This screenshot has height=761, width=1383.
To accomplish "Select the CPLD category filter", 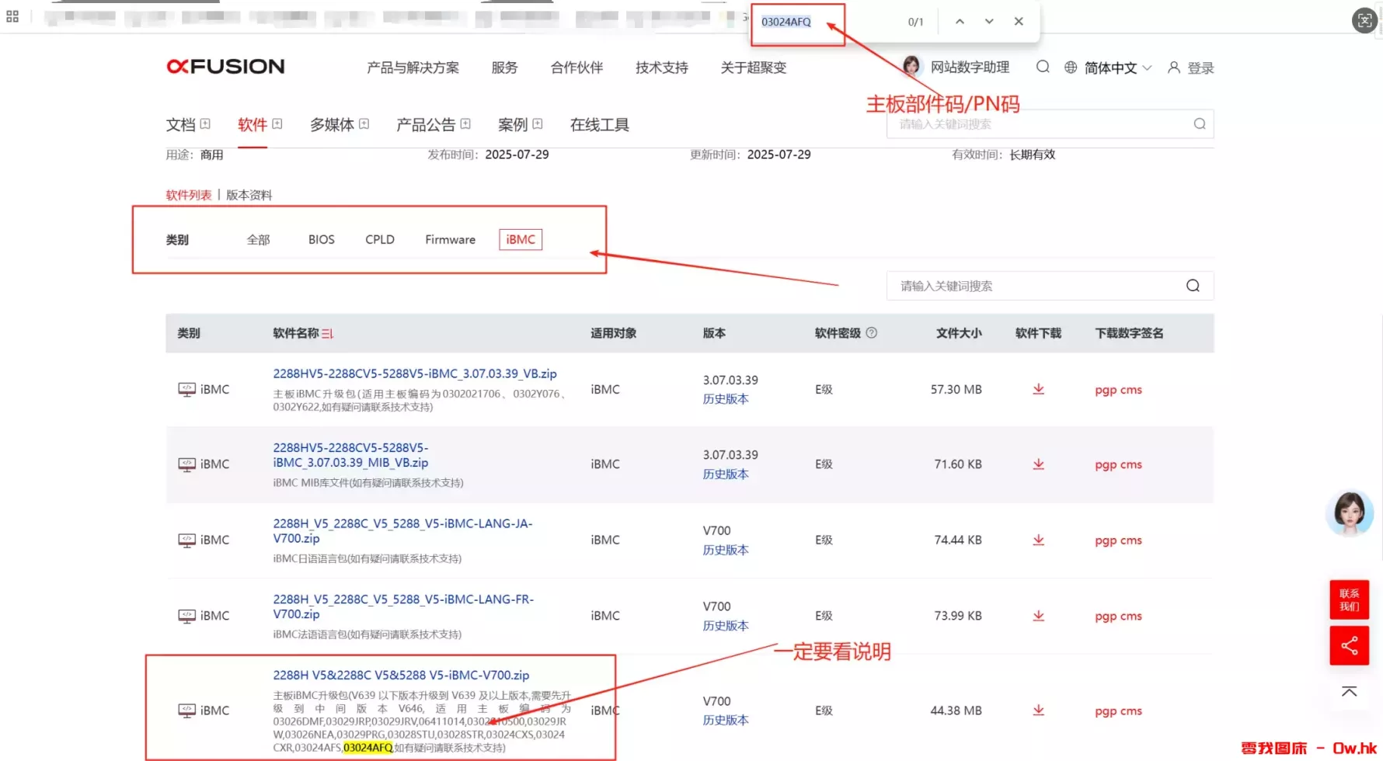I will coord(380,240).
